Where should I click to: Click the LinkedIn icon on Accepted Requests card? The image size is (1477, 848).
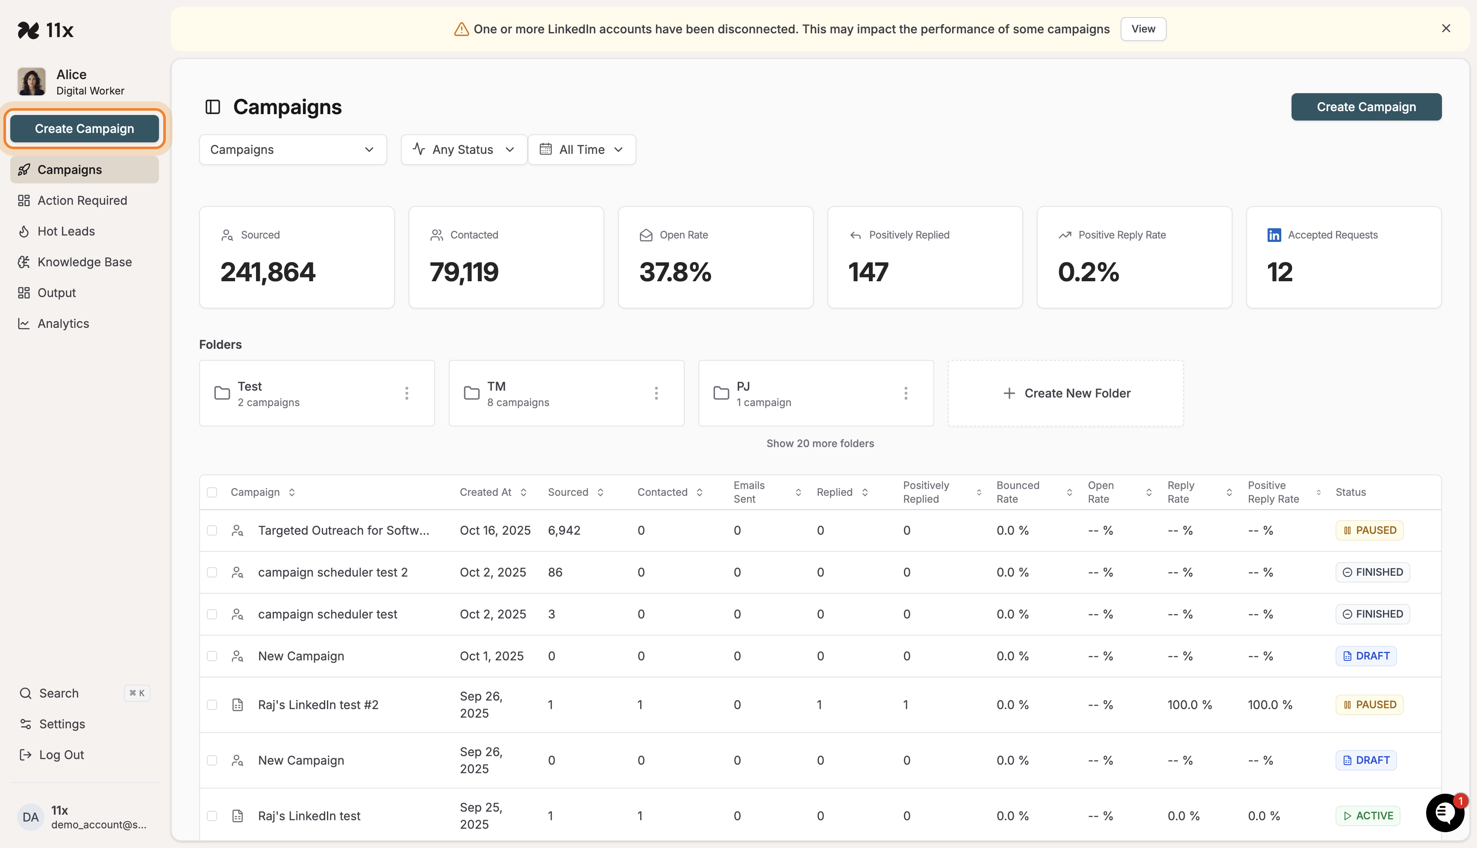click(1274, 235)
